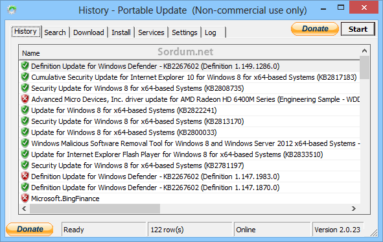Click green shield icon beside KB2822241

coord(25,110)
